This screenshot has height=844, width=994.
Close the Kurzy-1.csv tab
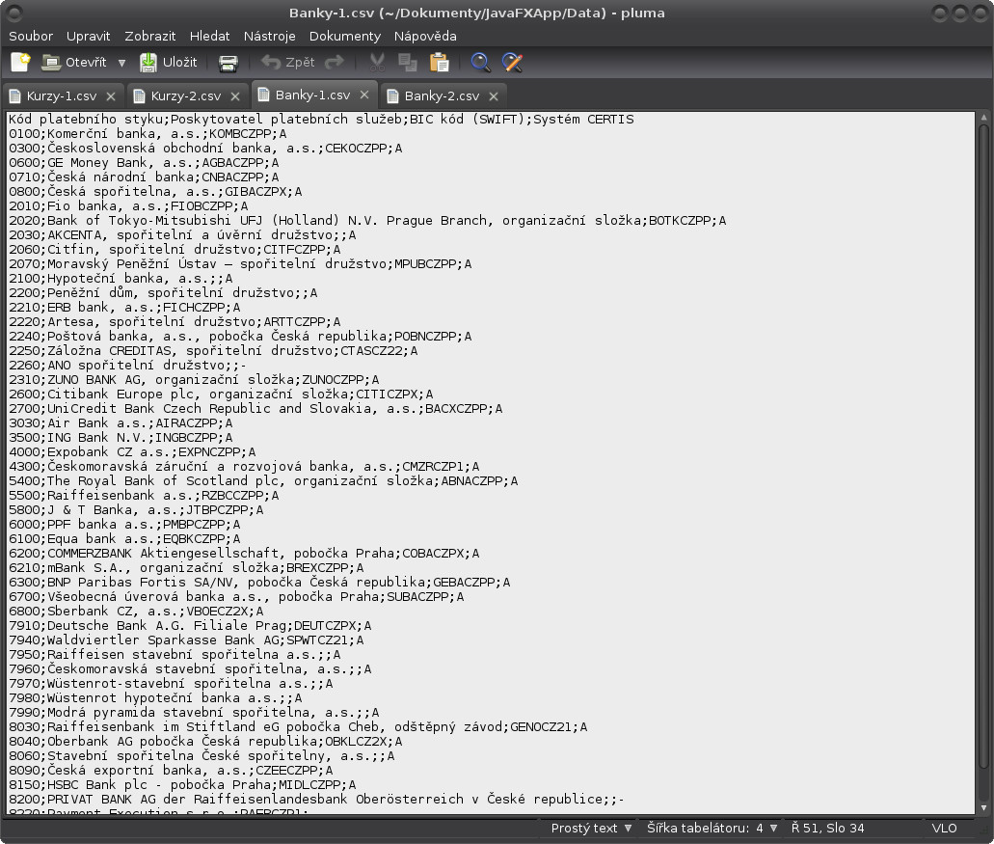[x=111, y=96]
